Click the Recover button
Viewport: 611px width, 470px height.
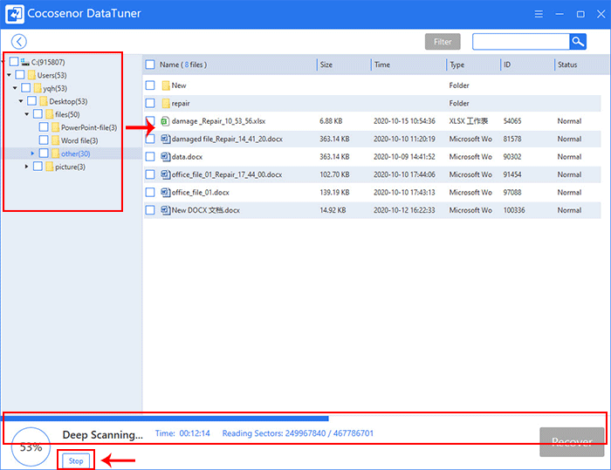572,442
